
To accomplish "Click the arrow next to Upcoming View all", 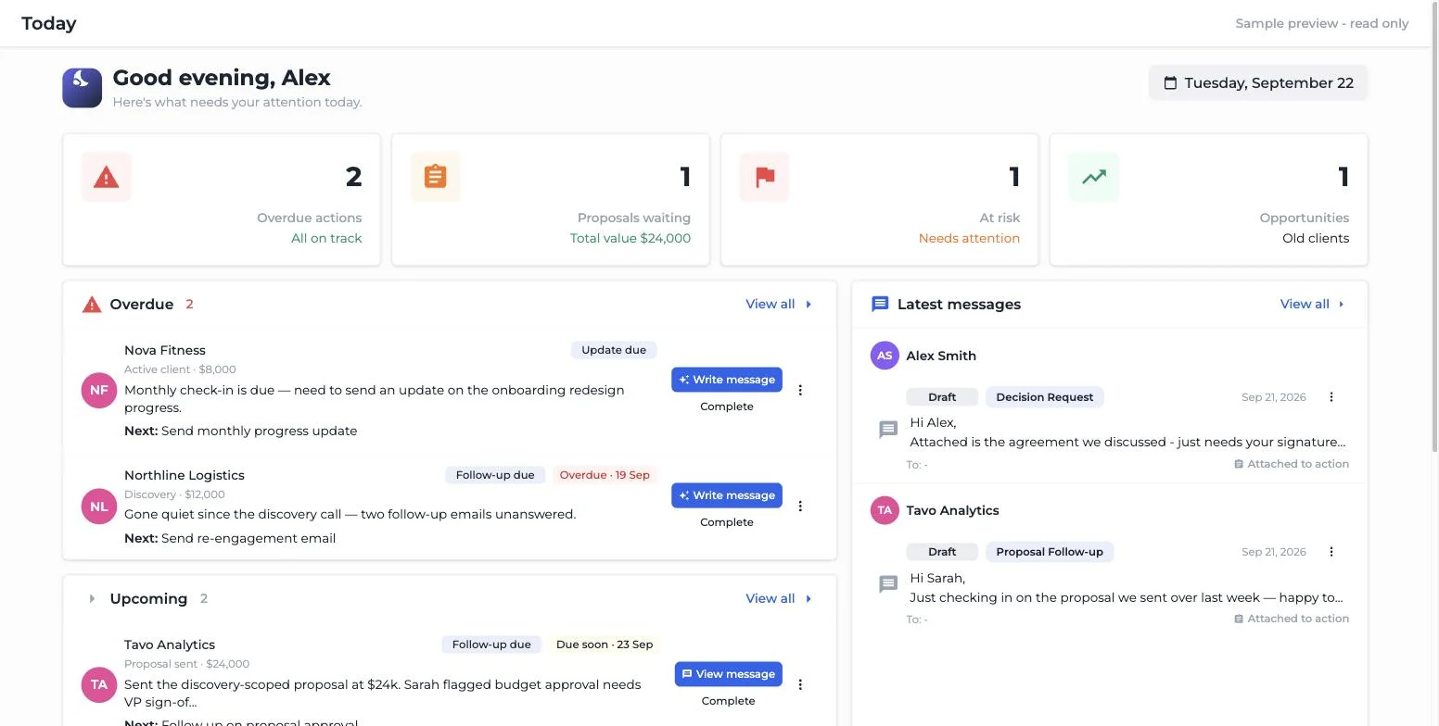I will 809,599.
